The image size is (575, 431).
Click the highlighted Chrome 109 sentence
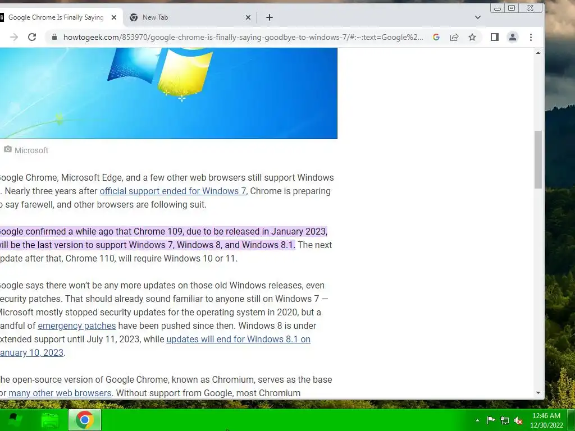164,238
